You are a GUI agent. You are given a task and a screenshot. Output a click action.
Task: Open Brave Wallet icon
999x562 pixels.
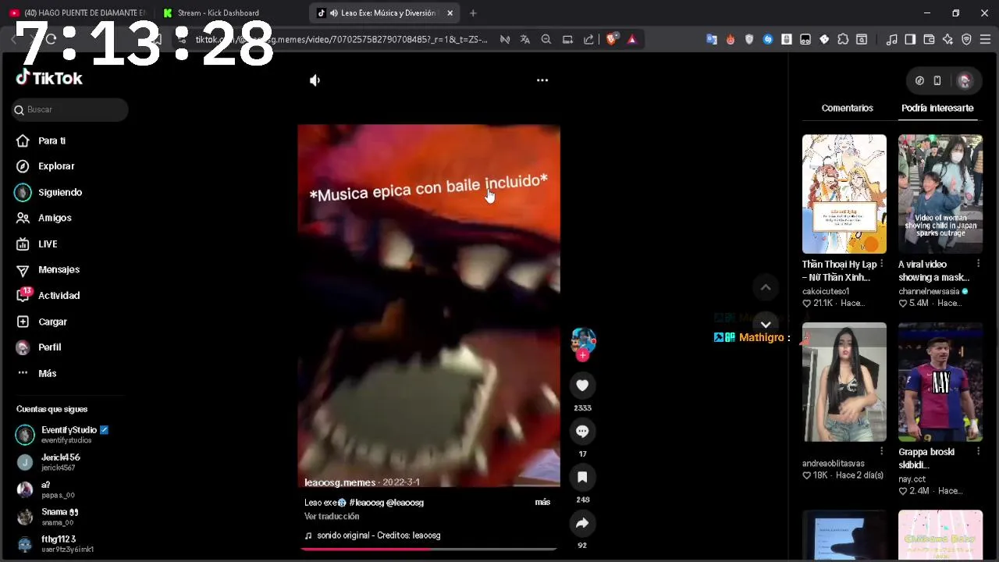click(x=929, y=39)
